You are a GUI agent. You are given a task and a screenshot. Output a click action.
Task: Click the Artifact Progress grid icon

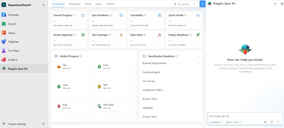tap(56, 56)
